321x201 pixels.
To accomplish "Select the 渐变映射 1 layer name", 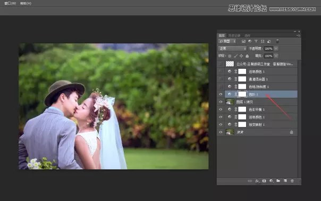I will tap(257, 124).
